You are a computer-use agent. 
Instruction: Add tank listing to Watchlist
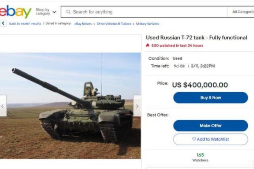211,139
